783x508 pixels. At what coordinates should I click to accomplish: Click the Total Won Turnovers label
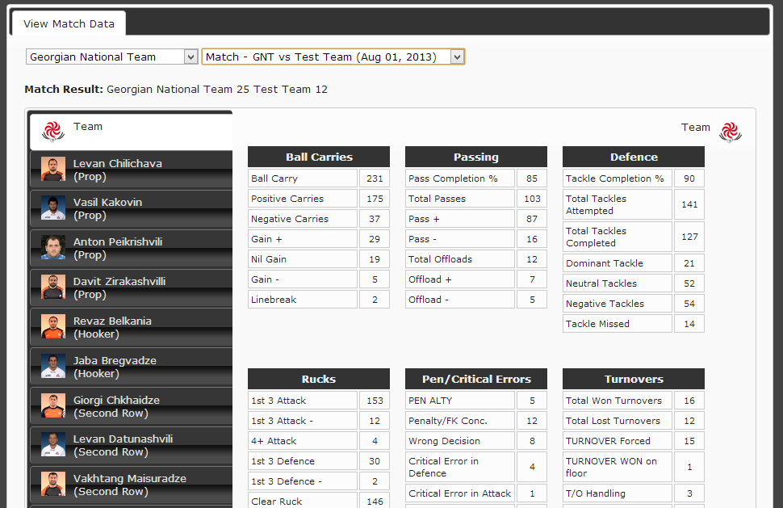pos(613,401)
